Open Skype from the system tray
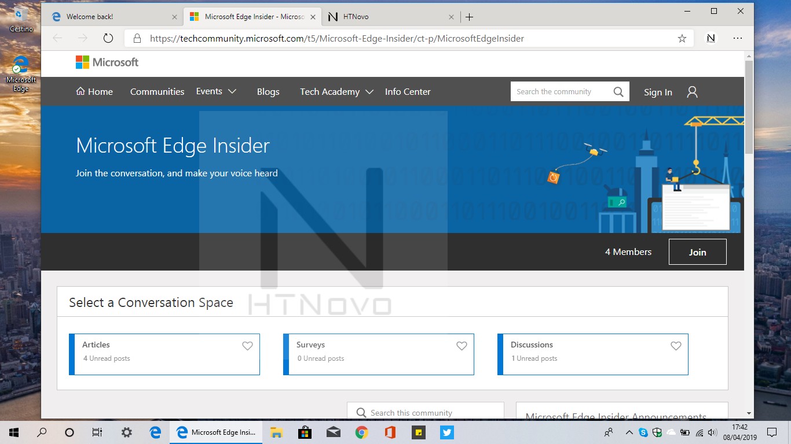This screenshot has width=791, height=444. click(643, 432)
